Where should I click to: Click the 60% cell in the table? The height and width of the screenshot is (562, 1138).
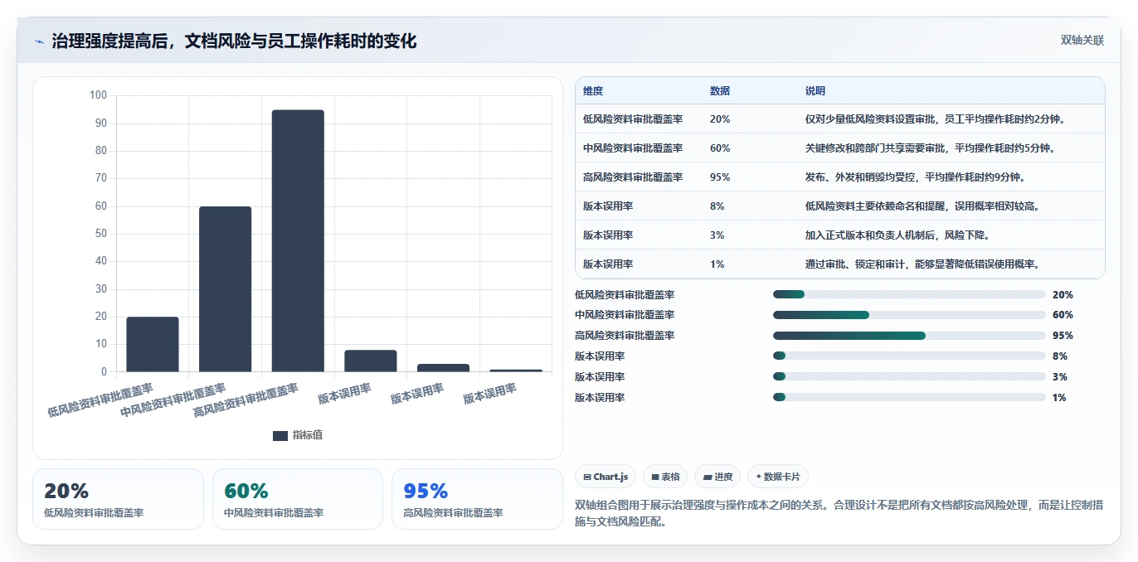click(720, 148)
